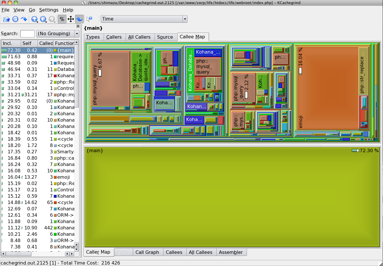Screen dimensions: 383x266
Task: Click the Go Up navigation icon
Action: tap(34, 19)
